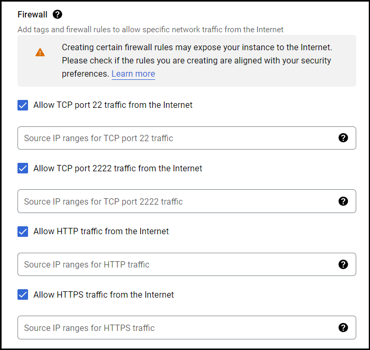Screen dimensions: 370x350
Task: Focus Source IP ranges for TCP port 22 field
Action: click(187, 138)
